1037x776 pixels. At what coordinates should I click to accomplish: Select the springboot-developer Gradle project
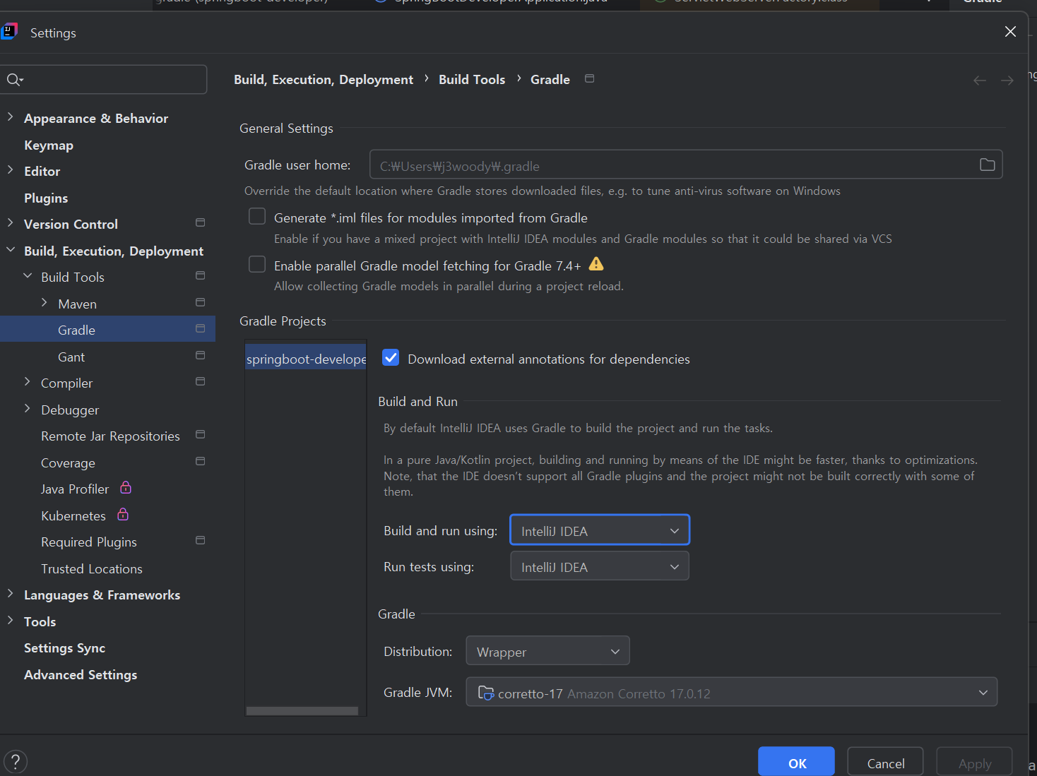pos(306,358)
